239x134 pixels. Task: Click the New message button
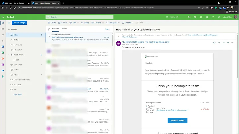click(x=19, y=23)
